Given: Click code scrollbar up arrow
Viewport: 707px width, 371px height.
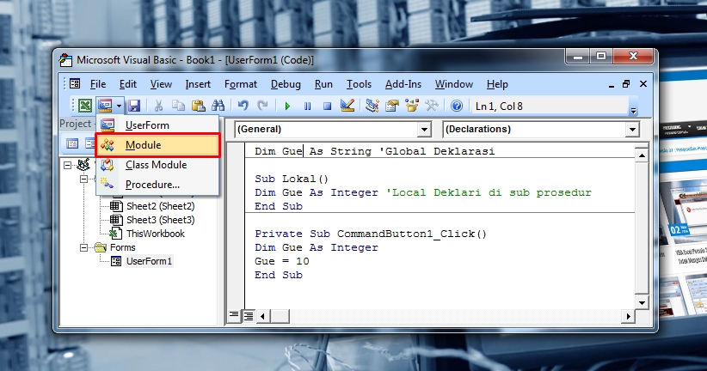Looking at the screenshot, I should click(642, 155).
